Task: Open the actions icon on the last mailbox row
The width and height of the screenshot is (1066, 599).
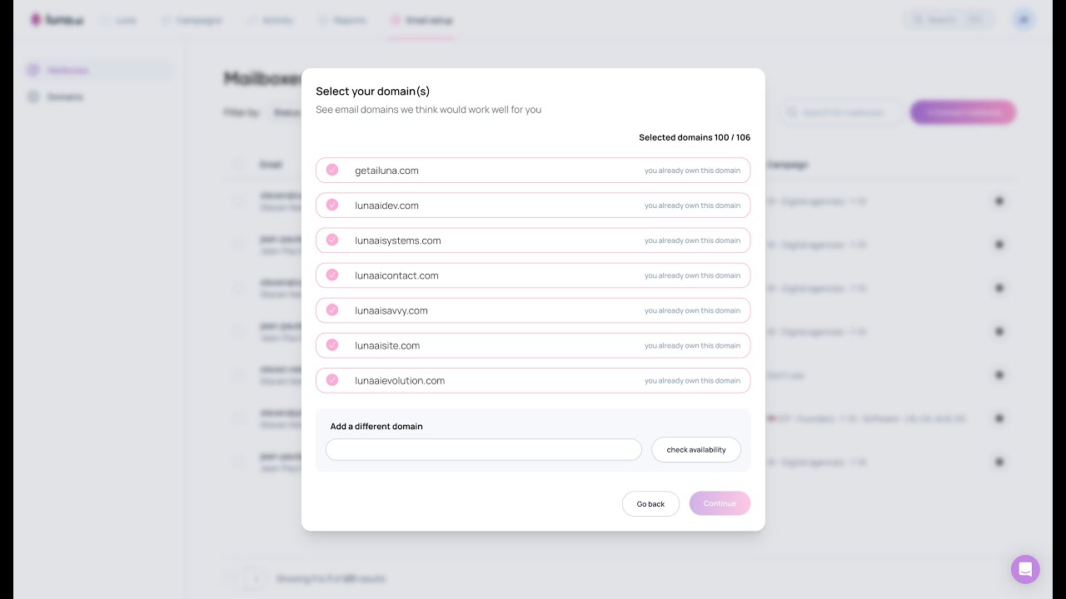Action: [999, 462]
